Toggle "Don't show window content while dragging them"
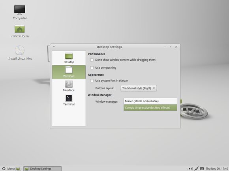The height and width of the screenshot is (171, 229). pyautogui.click(x=92, y=60)
